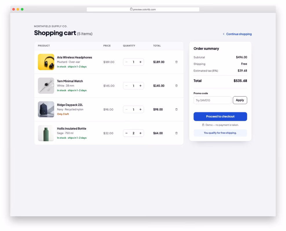
Task: Proceed to checkout
Action: coord(220,116)
